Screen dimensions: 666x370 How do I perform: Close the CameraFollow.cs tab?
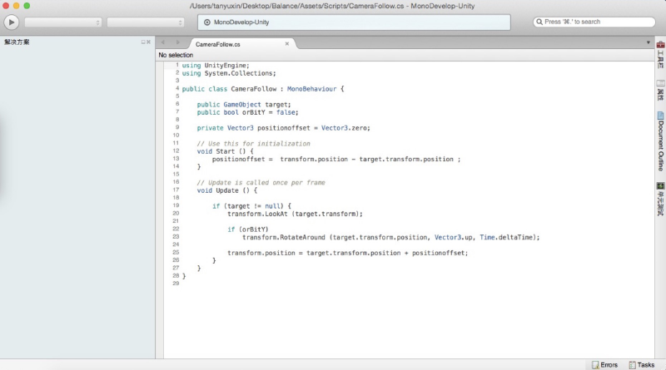[287, 43]
